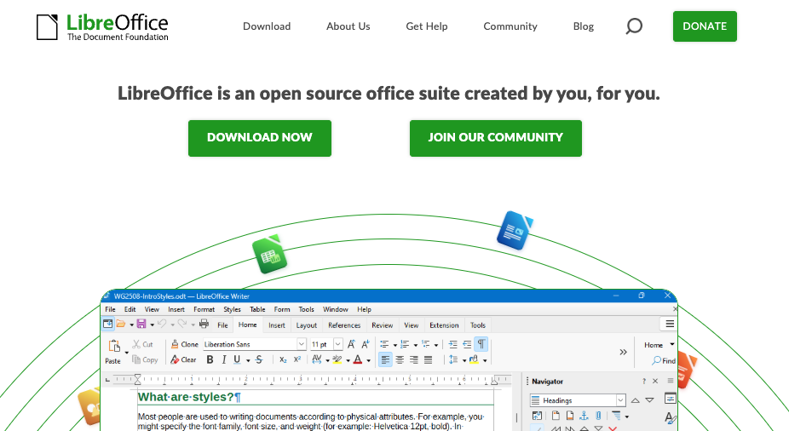Toggle Bold formatting
Image resolution: width=789 pixels, height=431 pixels.
(210, 359)
